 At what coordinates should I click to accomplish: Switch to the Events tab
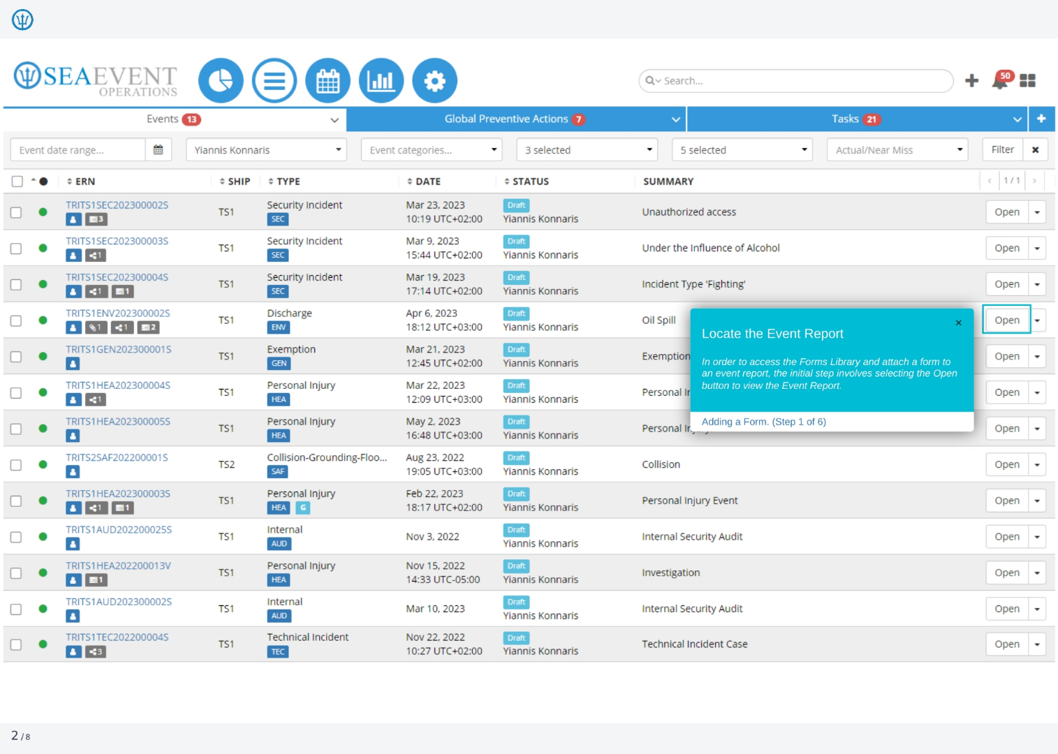point(174,119)
